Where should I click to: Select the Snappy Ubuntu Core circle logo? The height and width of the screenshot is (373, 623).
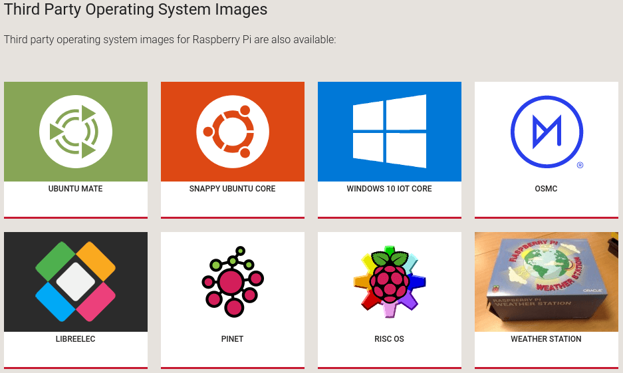click(233, 132)
